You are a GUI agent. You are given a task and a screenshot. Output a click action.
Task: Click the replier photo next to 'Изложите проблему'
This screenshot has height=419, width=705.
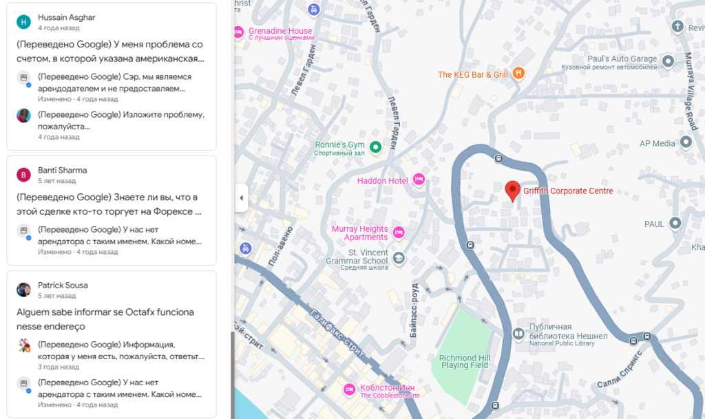click(24, 116)
